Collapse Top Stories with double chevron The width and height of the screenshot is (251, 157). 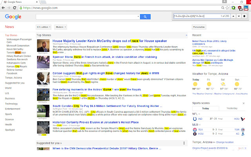[x=186, y=35]
